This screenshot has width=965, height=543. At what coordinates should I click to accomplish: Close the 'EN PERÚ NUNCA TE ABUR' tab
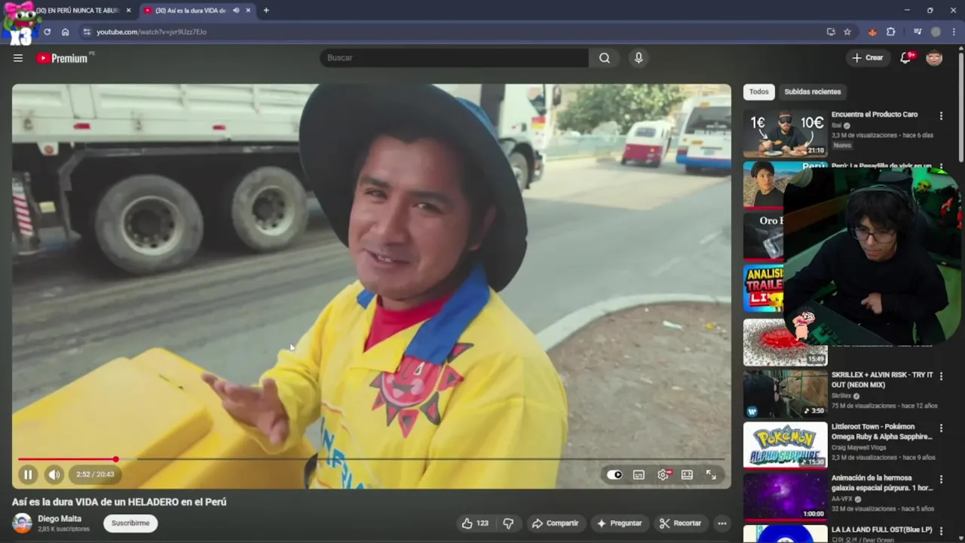(x=128, y=11)
